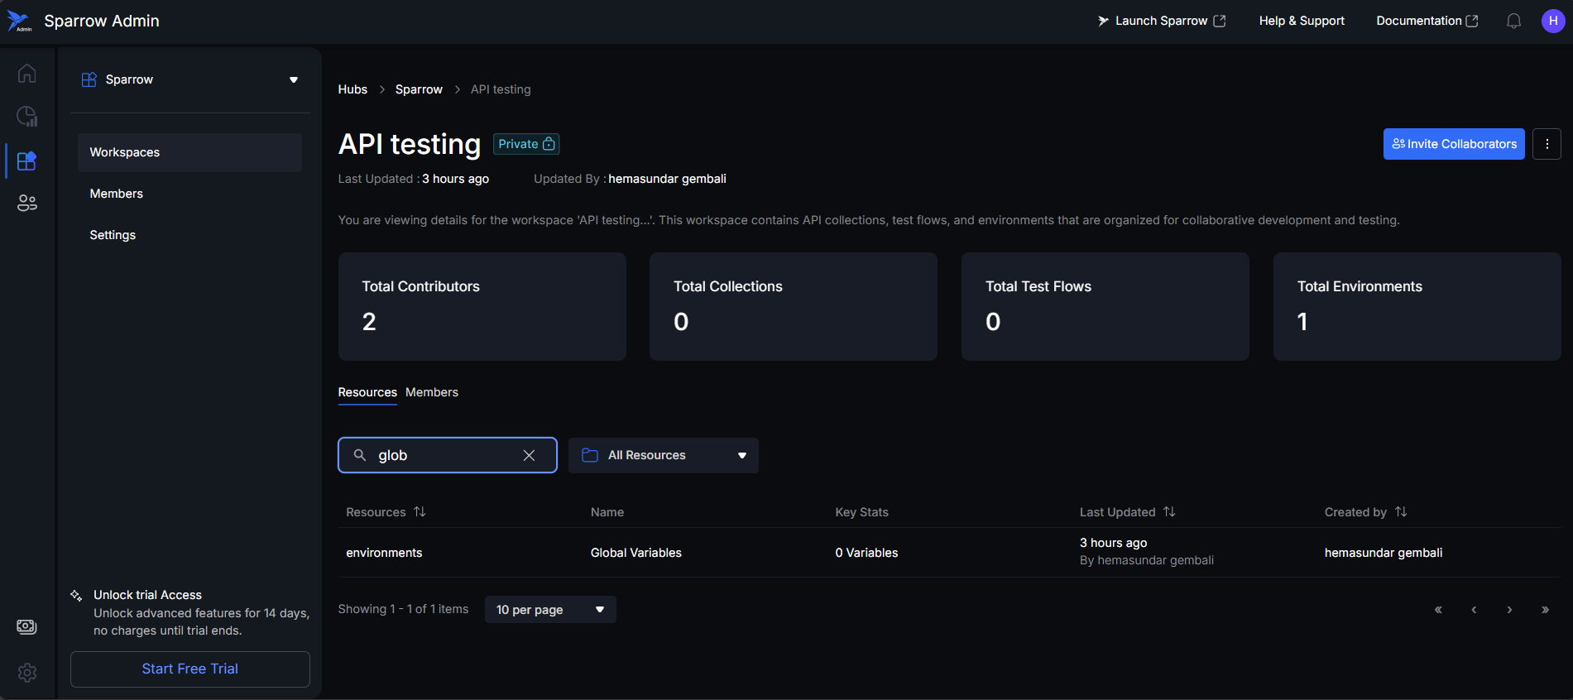Click the Invite Collaborators button
Viewport: 1573px width, 700px height.
(1453, 144)
